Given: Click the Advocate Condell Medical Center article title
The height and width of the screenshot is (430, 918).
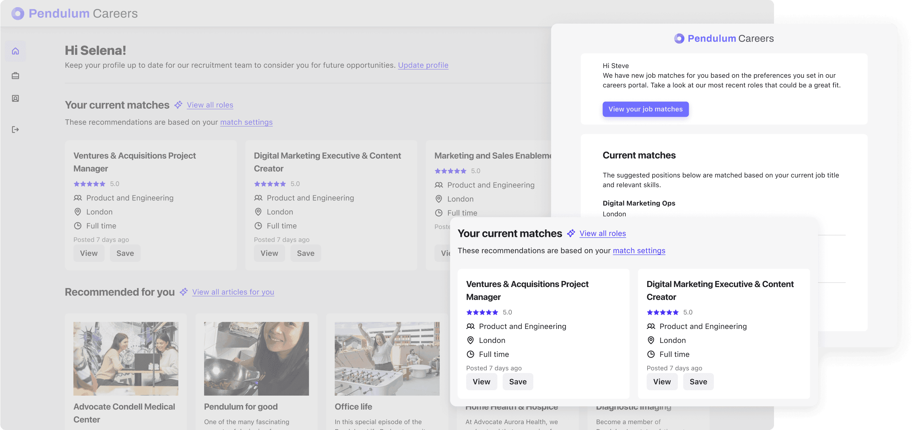Looking at the screenshot, I should click(x=124, y=413).
